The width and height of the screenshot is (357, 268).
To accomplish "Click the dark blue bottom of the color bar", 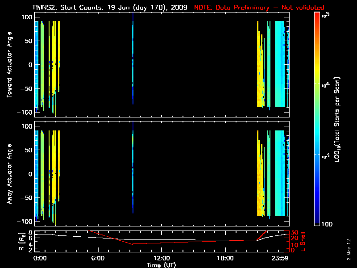I will (x=317, y=223).
